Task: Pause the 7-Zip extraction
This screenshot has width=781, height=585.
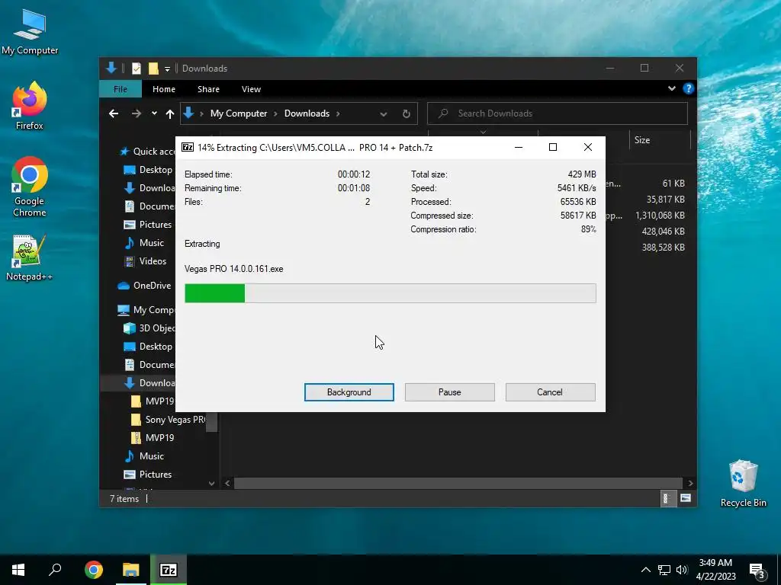Action: point(450,392)
